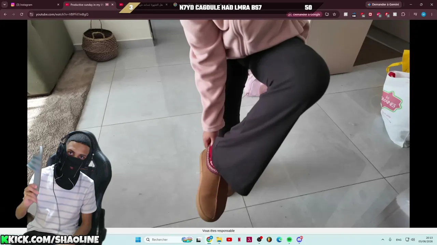This screenshot has width=437, height=245.
Task: Open the tab search dropdown arrow
Action: coord(4,5)
